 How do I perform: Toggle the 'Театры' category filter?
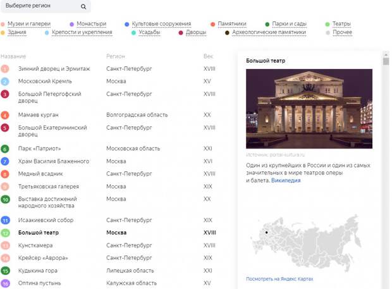point(341,24)
